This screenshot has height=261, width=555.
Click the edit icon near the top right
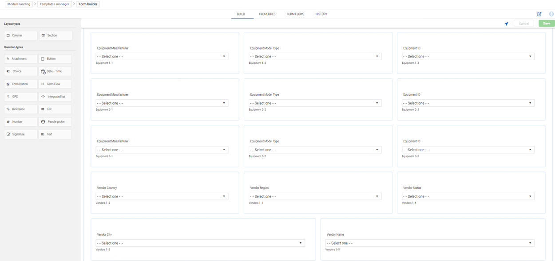click(x=539, y=14)
